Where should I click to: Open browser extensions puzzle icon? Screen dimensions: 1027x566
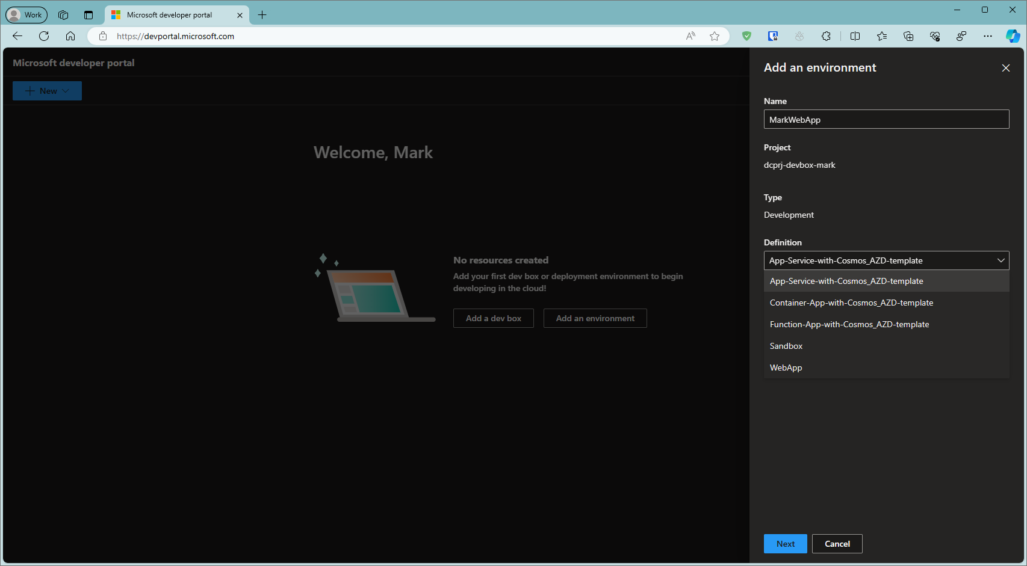pyautogui.click(x=826, y=36)
